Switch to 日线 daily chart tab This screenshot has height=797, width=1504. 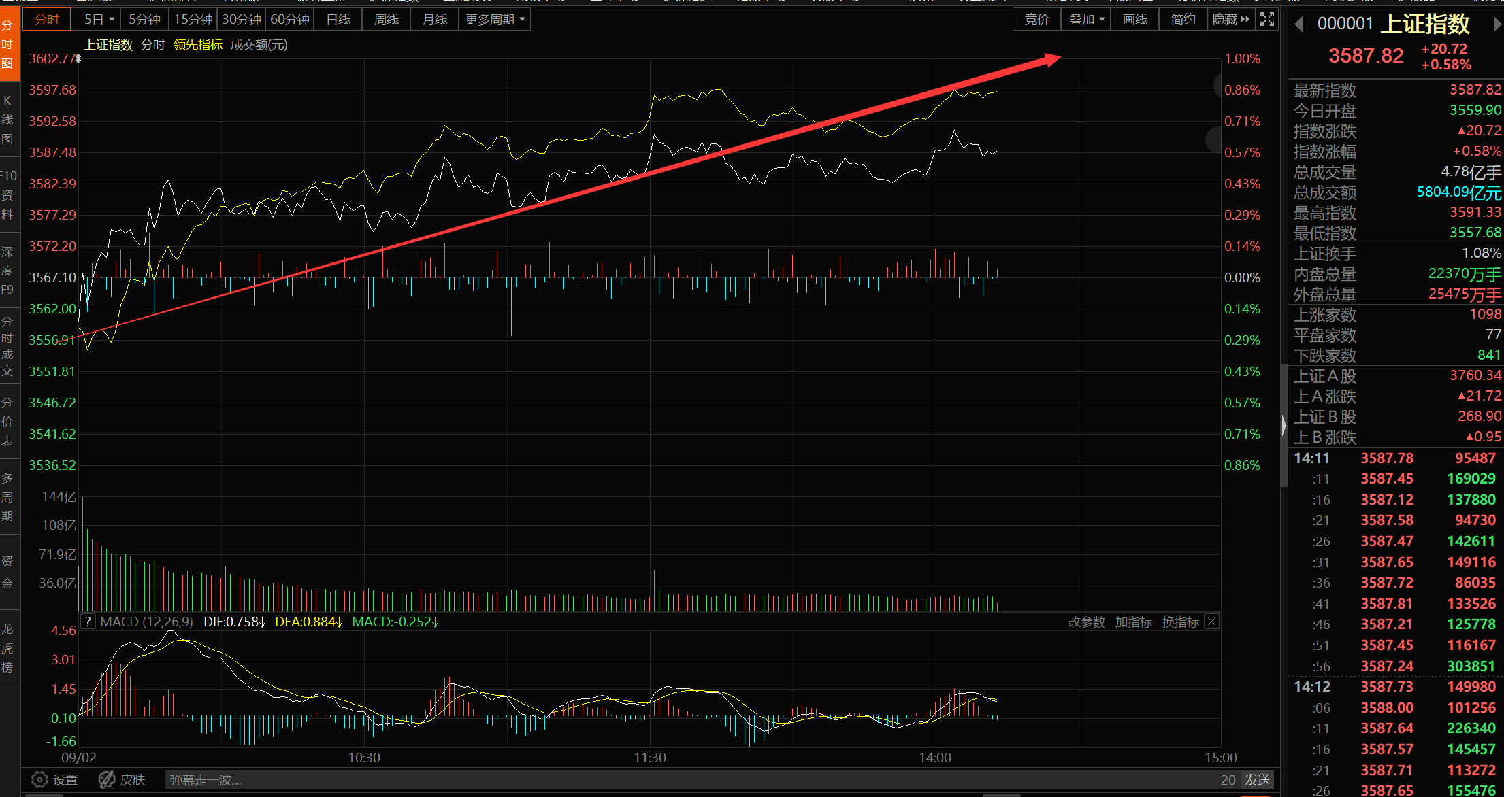[x=338, y=19]
